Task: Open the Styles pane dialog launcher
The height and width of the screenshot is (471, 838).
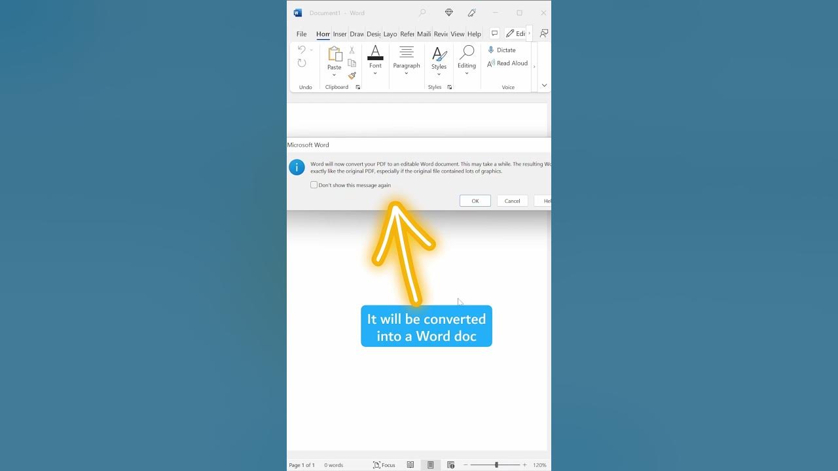Action: coord(450,87)
